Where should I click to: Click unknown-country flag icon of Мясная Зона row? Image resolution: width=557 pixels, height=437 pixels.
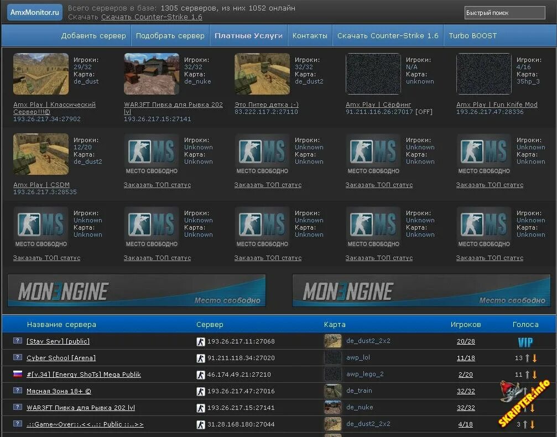17,390
